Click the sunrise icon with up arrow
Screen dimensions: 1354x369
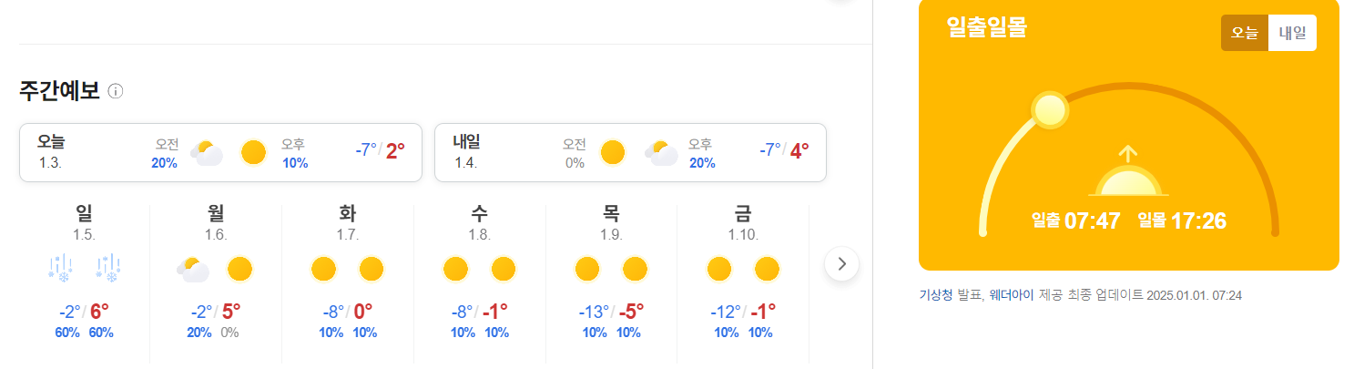click(1128, 171)
